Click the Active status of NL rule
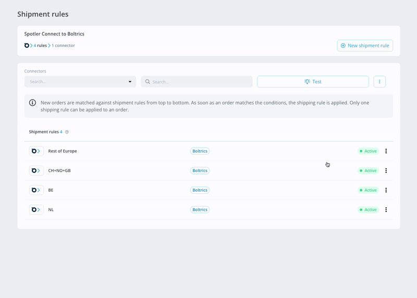Image resolution: width=417 pixels, height=298 pixels. tap(368, 209)
